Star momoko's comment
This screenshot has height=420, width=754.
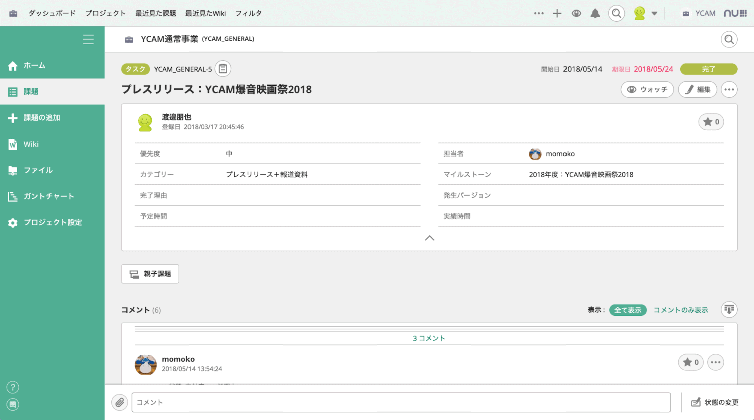coord(691,362)
